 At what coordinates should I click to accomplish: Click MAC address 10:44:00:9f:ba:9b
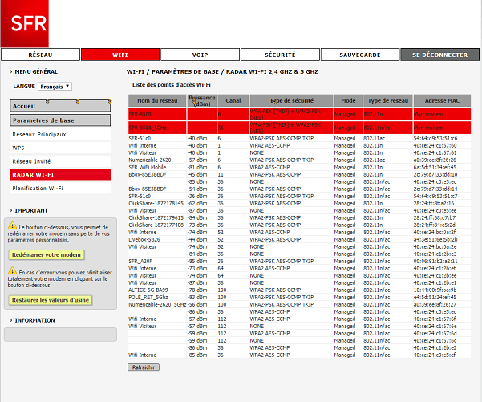pyautogui.click(x=435, y=290)
